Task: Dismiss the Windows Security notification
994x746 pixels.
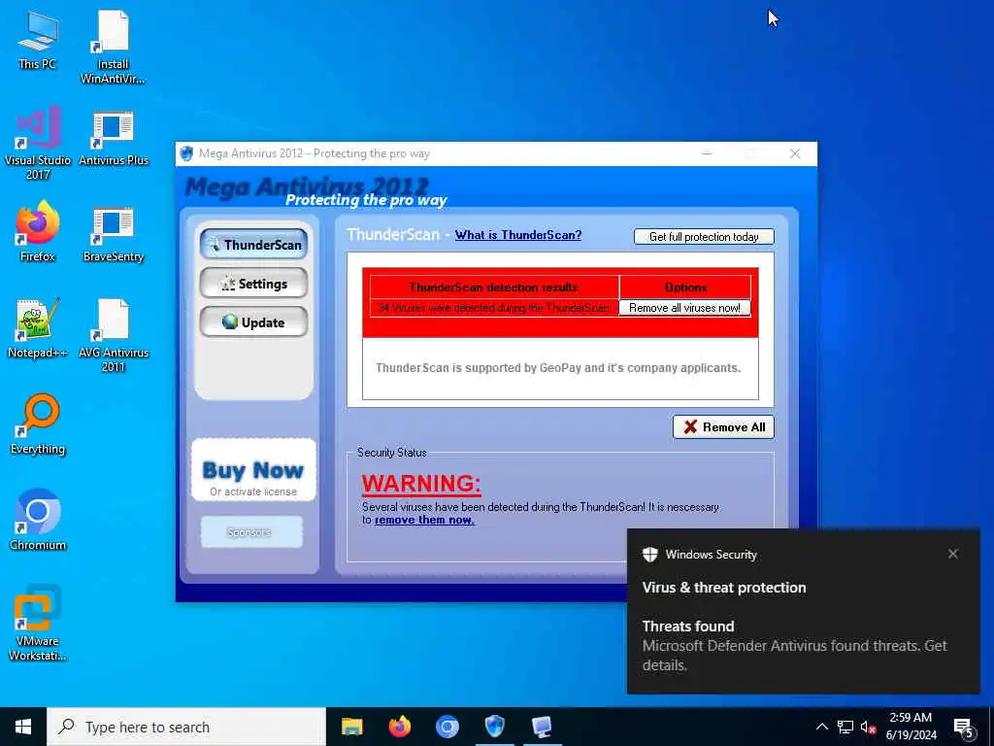Action: [953, 554]
